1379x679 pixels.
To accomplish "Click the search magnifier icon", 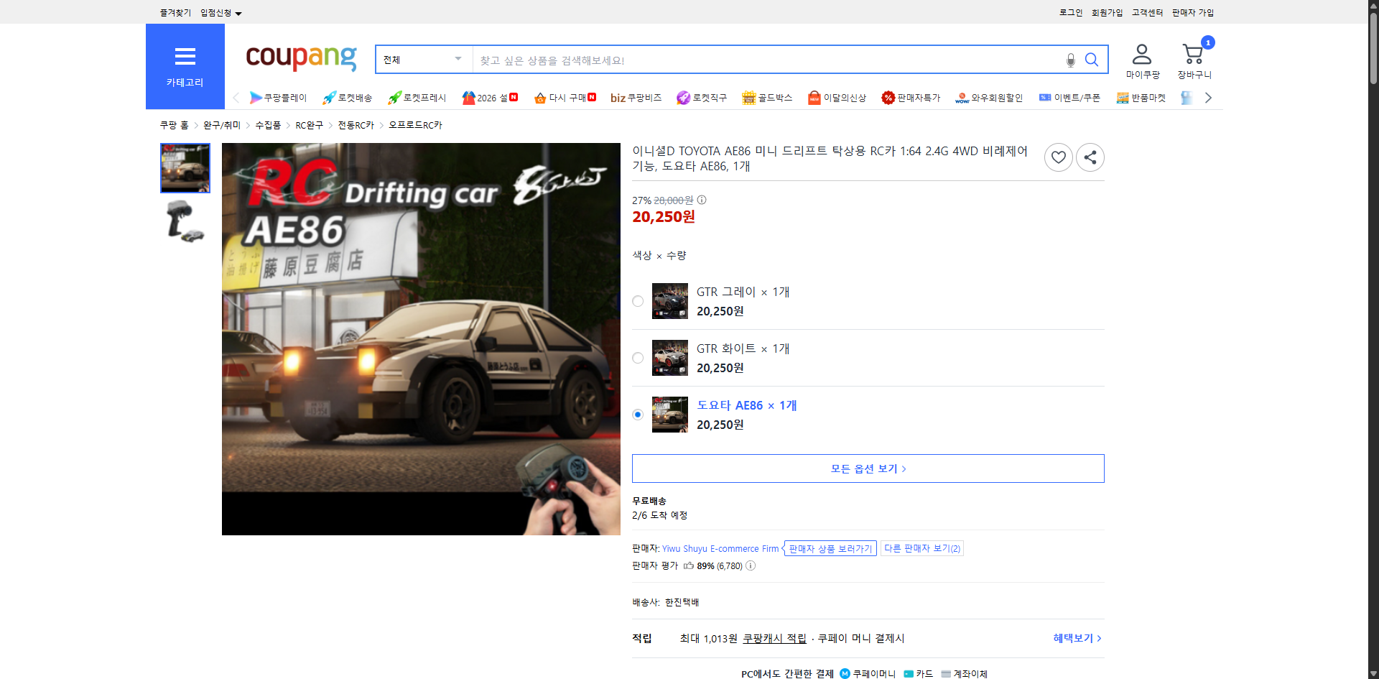I will [x=1092, y=60].
